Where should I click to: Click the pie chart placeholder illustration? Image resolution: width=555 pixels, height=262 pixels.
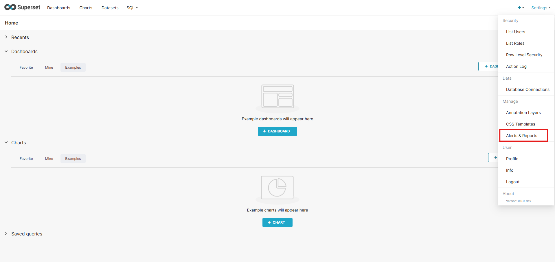(x=277, y=188)
